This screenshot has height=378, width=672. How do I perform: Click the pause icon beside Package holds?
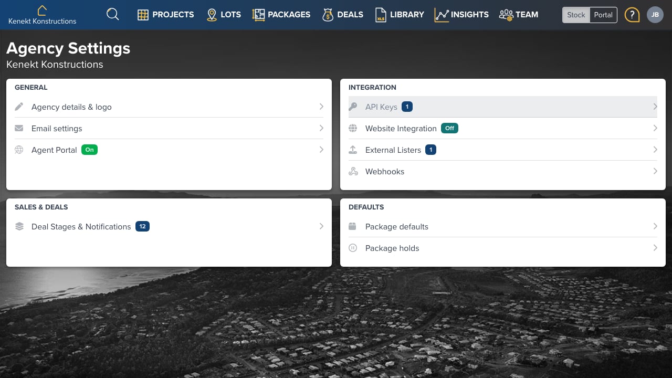(353, 248)
